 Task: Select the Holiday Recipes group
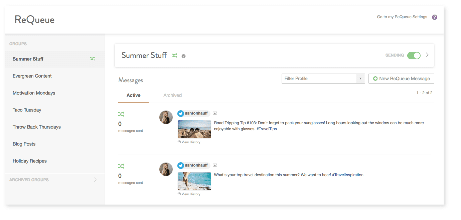point(55,161)
